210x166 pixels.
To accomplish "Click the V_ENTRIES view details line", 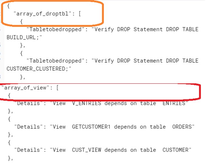I will (101, 103).
